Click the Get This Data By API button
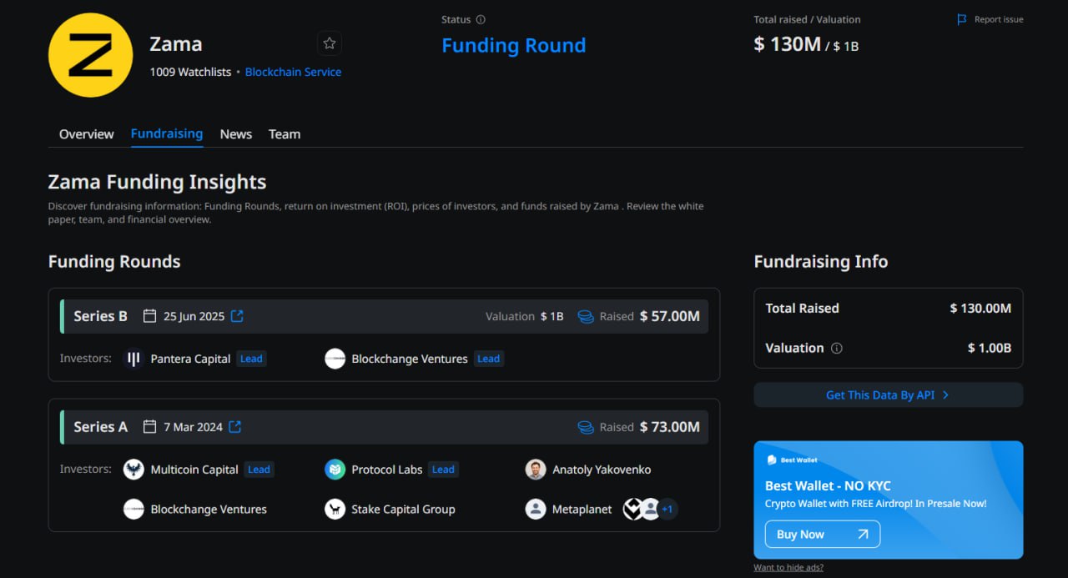The height and width of the screenshot is (578, 1068). 888,395
